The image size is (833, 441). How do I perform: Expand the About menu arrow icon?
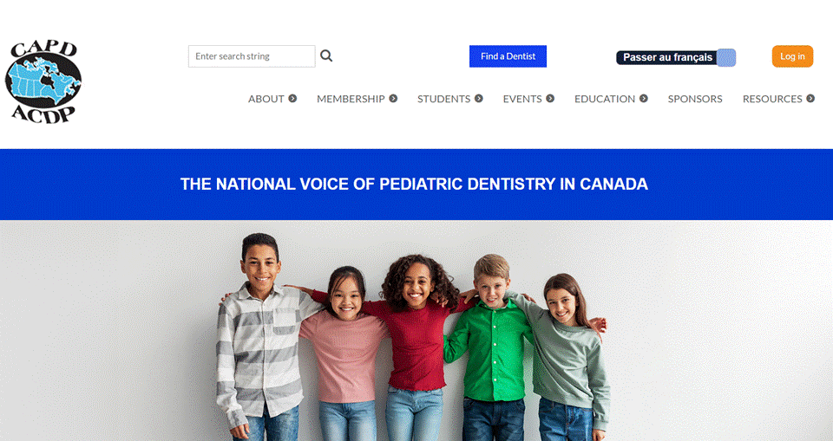point(292,98)
